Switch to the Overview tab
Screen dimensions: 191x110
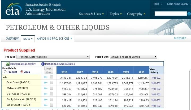tap(12, 39)
